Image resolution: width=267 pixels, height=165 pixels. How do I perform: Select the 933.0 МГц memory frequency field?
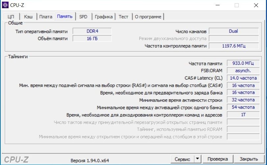[243, 63]
